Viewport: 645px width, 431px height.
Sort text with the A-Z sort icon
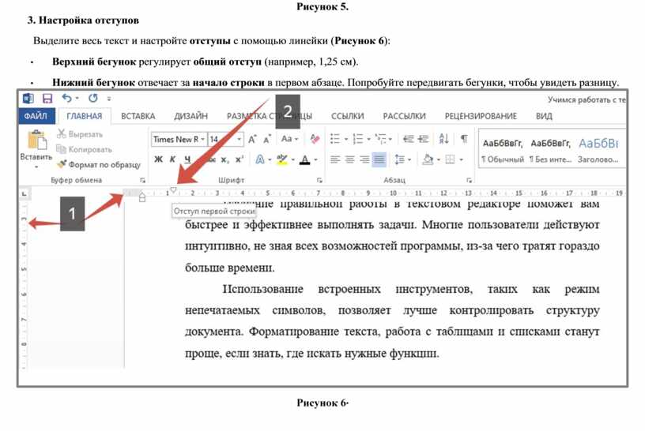444,139
